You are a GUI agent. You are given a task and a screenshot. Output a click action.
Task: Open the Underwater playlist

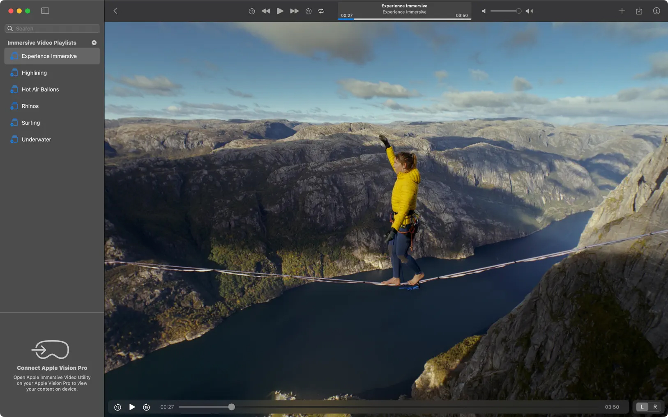(x=36, y=140)
